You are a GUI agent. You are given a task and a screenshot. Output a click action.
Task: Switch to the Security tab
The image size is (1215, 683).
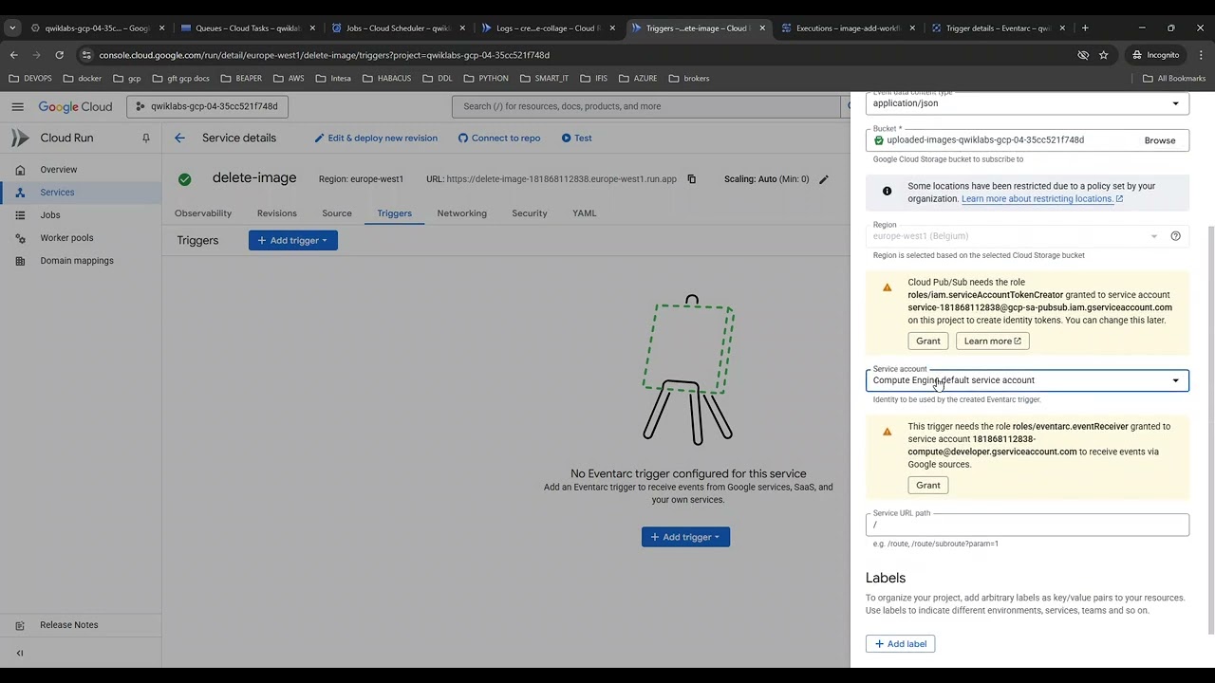pos(530,213)
